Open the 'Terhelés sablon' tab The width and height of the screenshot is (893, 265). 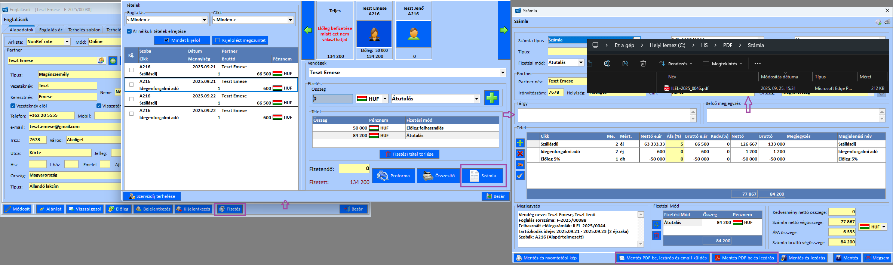84,30
